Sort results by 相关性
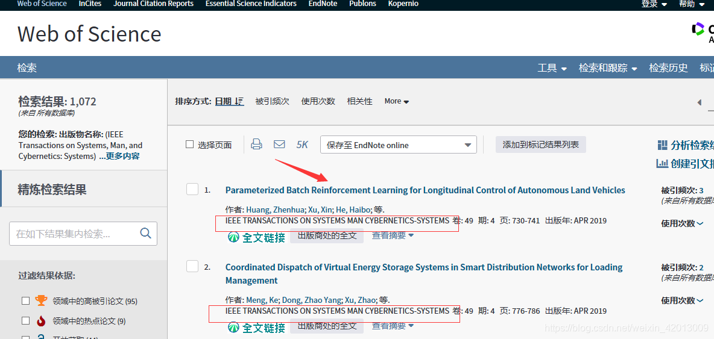The height and width of the screenshot is (339, 714). coord(360,101)
